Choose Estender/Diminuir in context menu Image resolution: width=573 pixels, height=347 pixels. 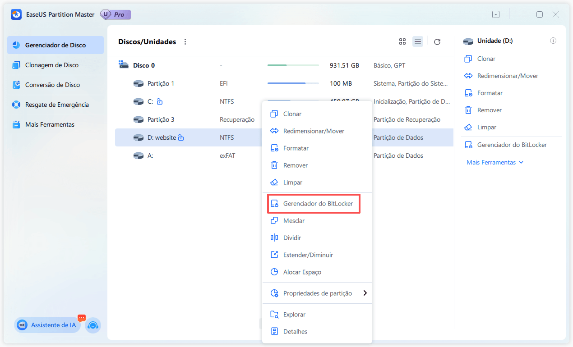tap(317, 255)
